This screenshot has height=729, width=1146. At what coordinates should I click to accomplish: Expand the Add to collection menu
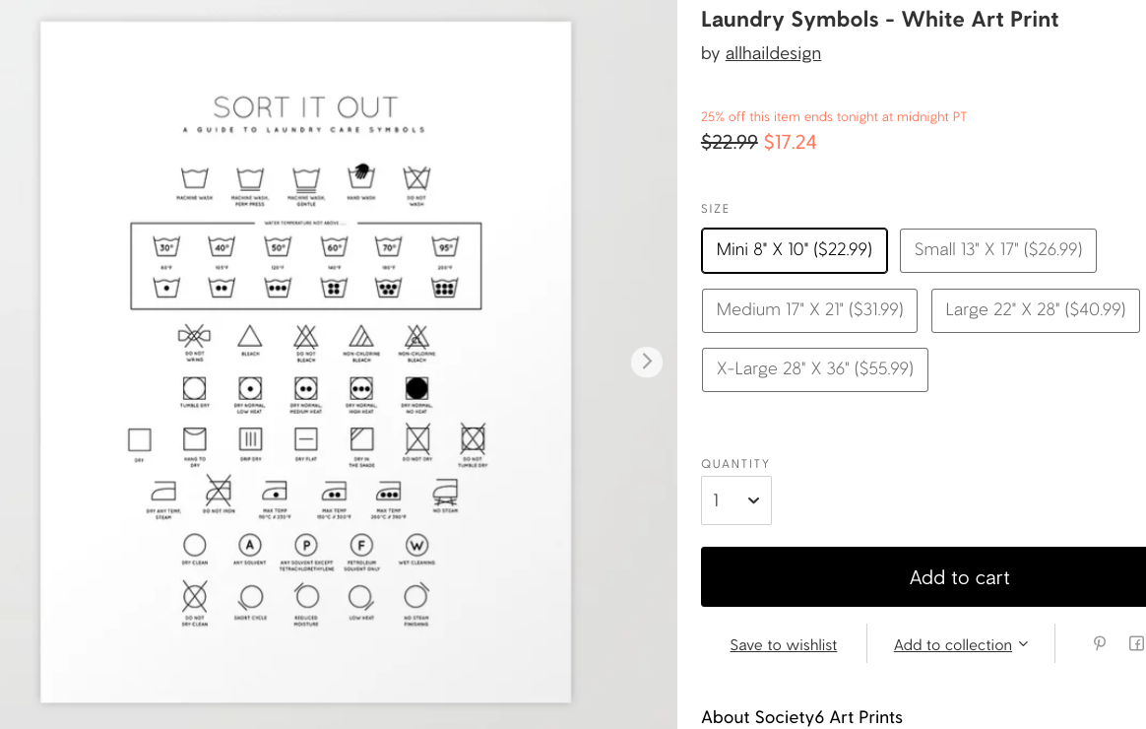pyautogui.click(x=960, y=645)
